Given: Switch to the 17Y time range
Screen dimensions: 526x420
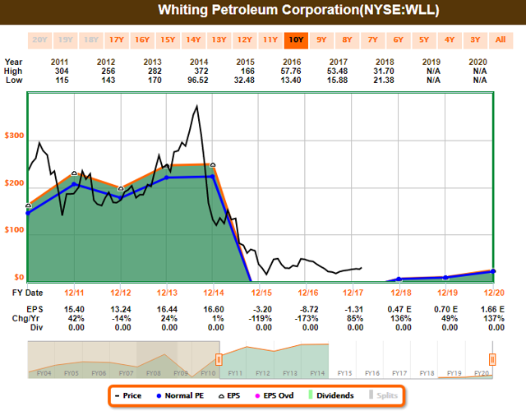Looking at the screenshot, I should tap(117, 40).
